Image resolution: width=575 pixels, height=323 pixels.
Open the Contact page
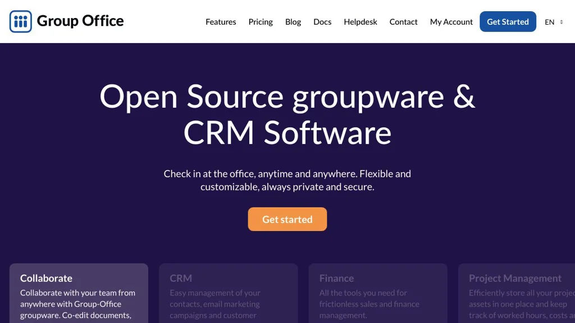pyautogui.click(x=403, y=22)
